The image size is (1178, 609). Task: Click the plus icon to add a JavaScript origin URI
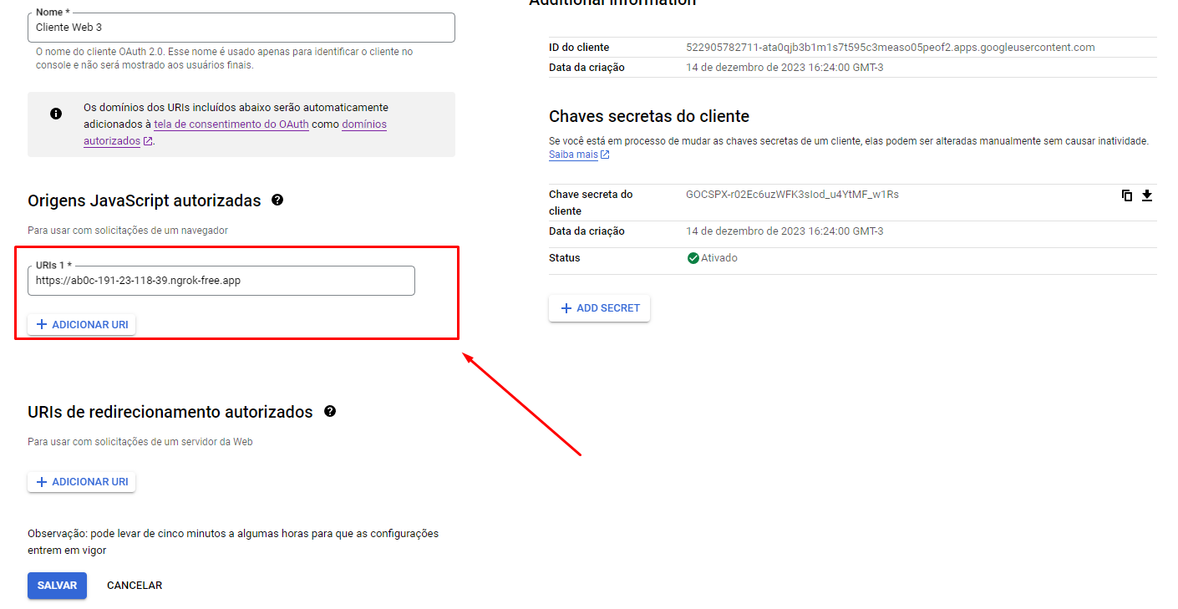click(x=42, y=324)
